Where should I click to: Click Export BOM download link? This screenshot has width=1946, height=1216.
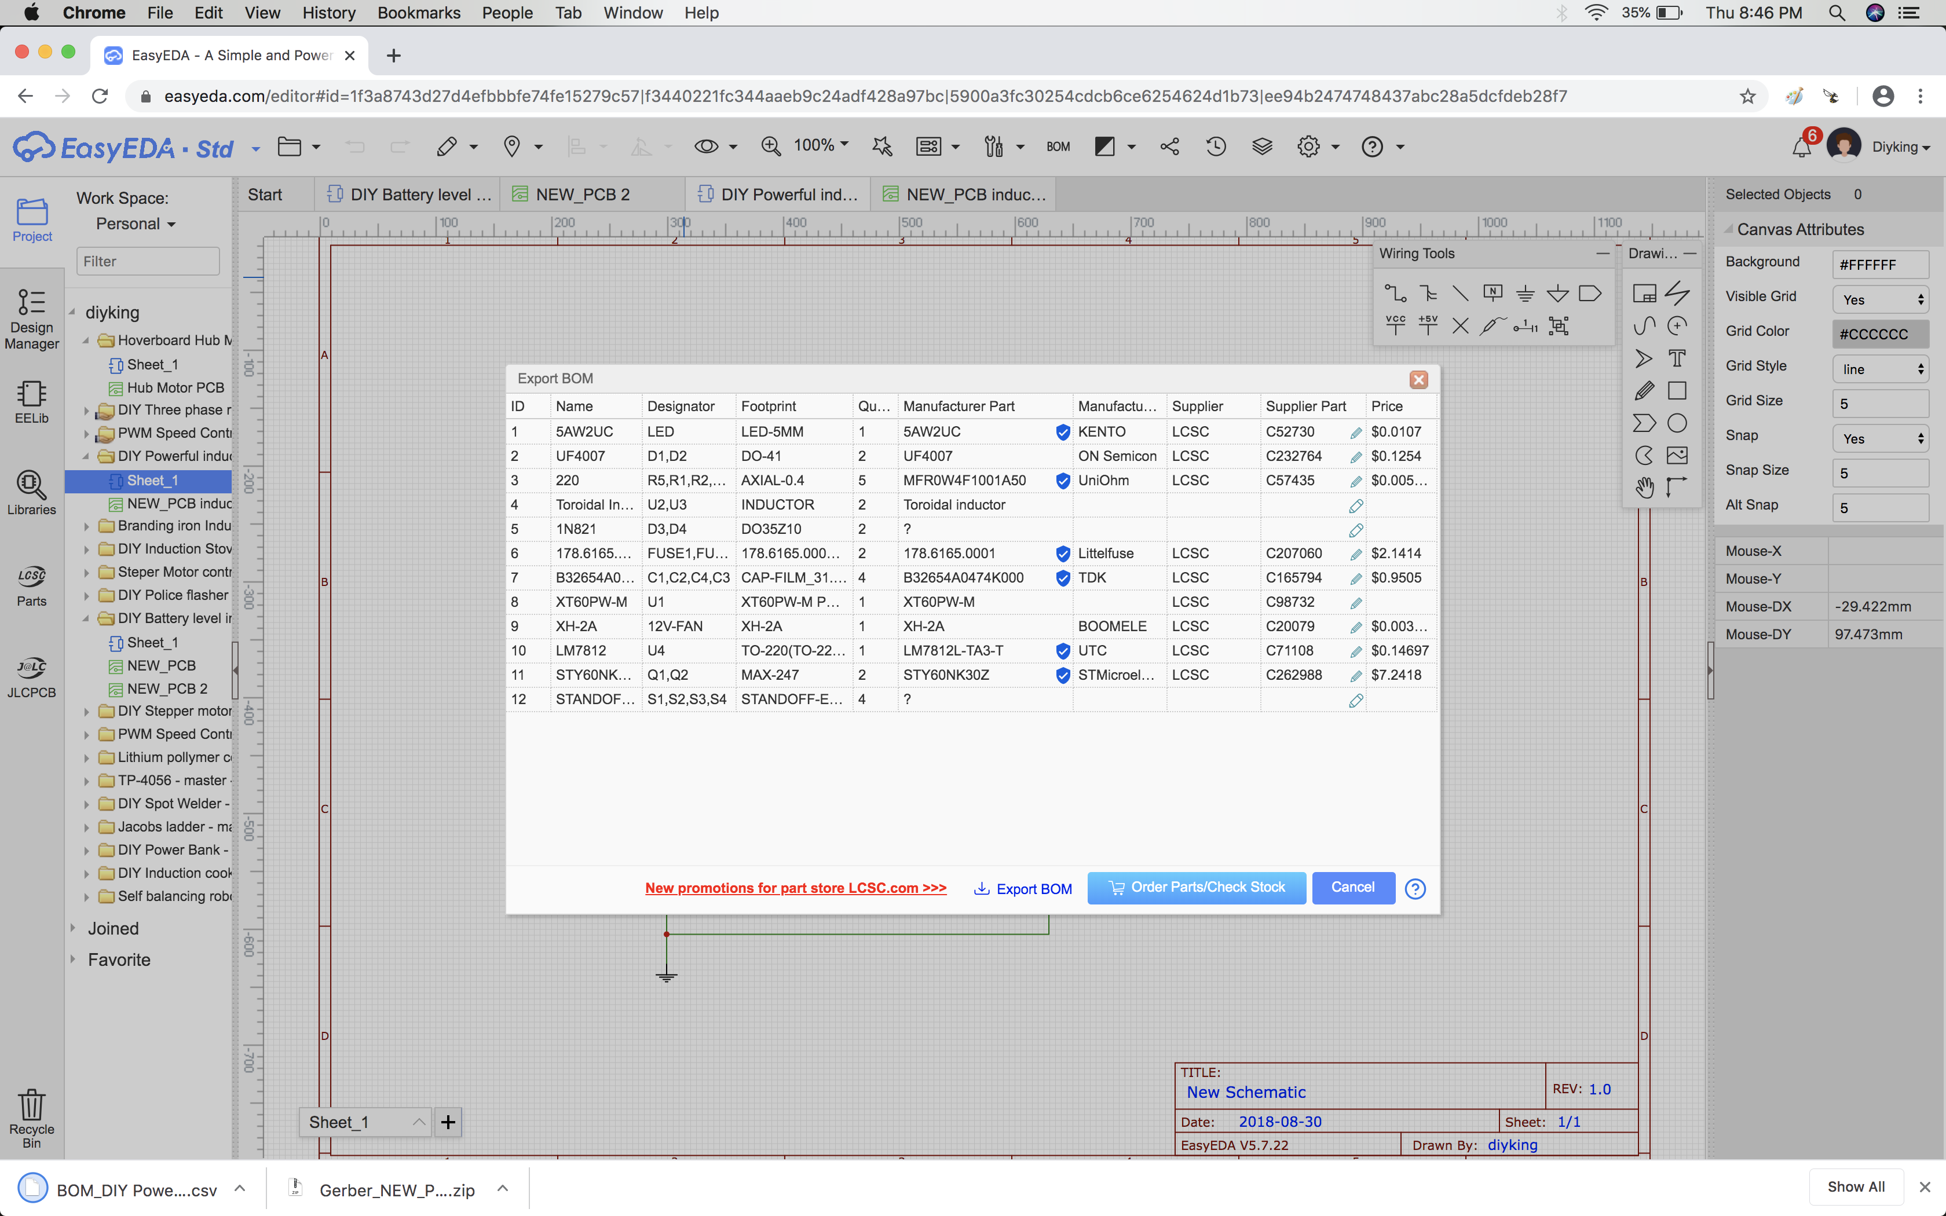click(x=1023, y=889)
